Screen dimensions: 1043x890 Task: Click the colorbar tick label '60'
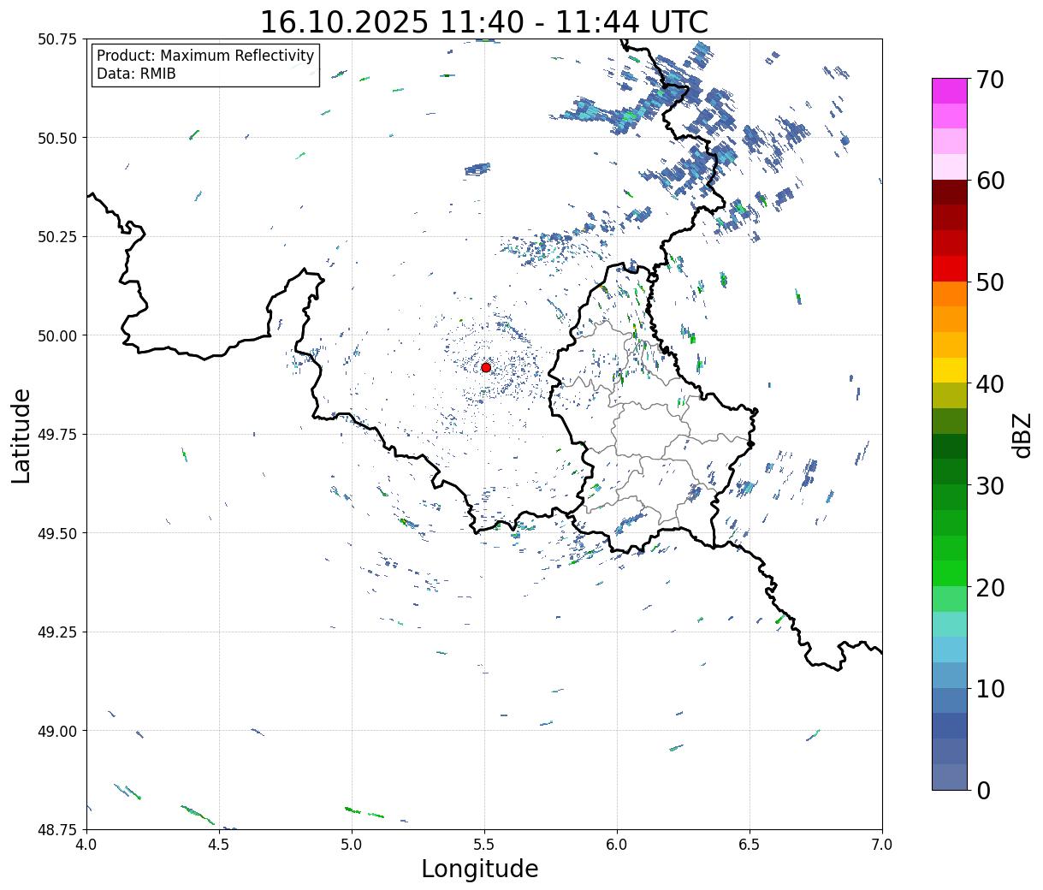[x=990, y=181]
